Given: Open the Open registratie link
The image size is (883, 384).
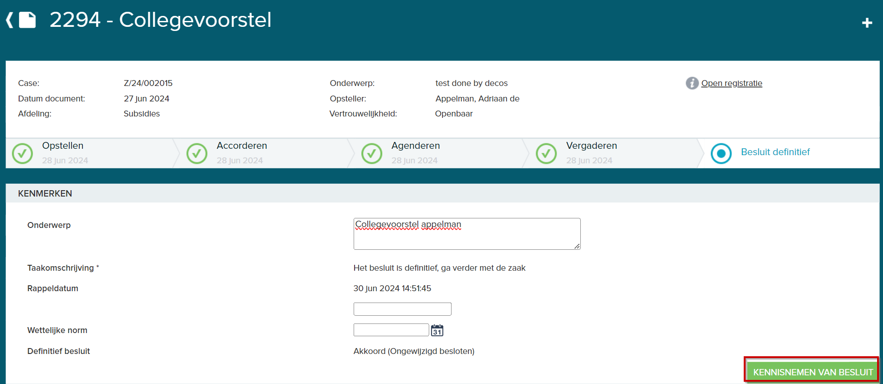Looking at the screenshot, I should [x=731, y=83].
